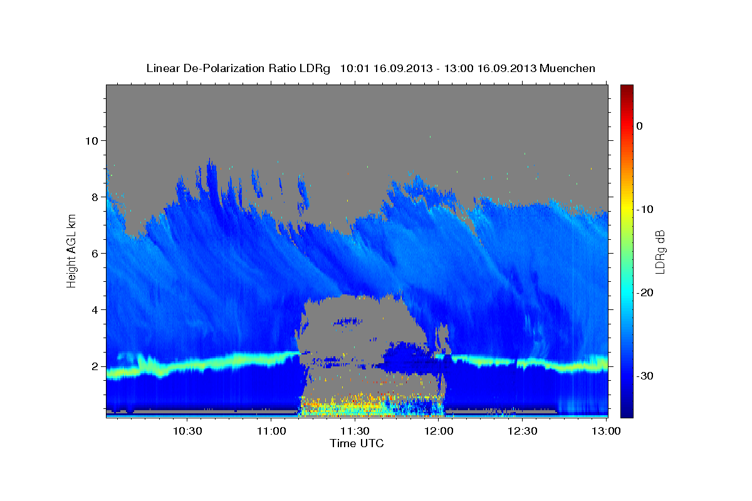Click the height tick label 2
This screenshot has height=501, width=752.
point(95,366)
